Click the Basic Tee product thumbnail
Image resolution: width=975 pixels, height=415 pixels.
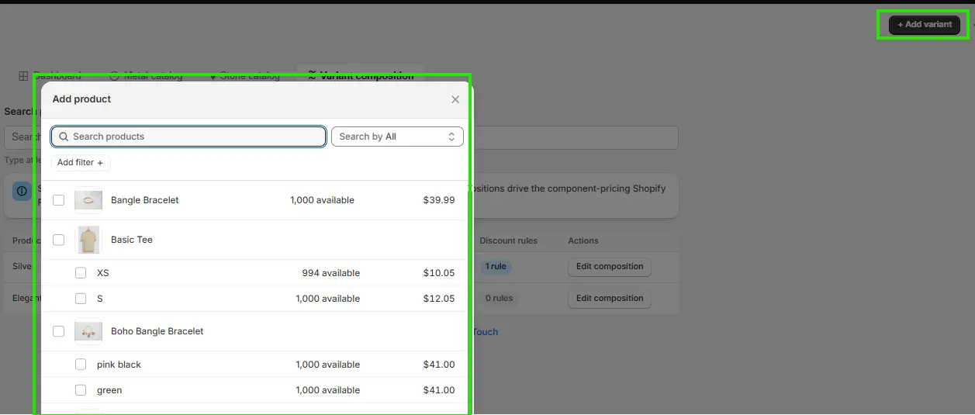click(x=88, y=240)
